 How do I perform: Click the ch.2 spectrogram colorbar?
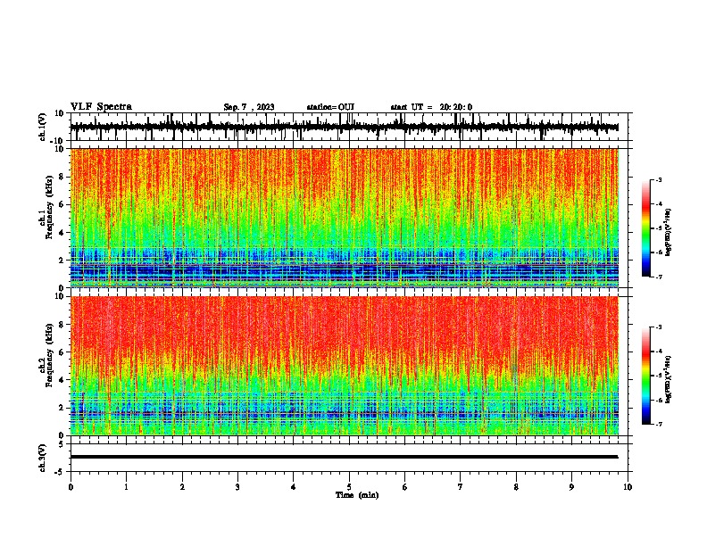point(645,376)
